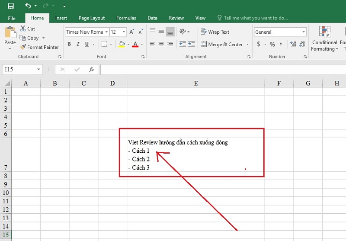The width and height of the screenshot is (346, 241).
Task: Open the Copy options dropdown
Action: coord(44,38)
